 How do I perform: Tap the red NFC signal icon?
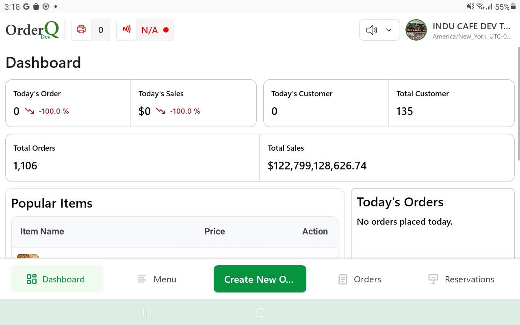(x=127, y=30)
